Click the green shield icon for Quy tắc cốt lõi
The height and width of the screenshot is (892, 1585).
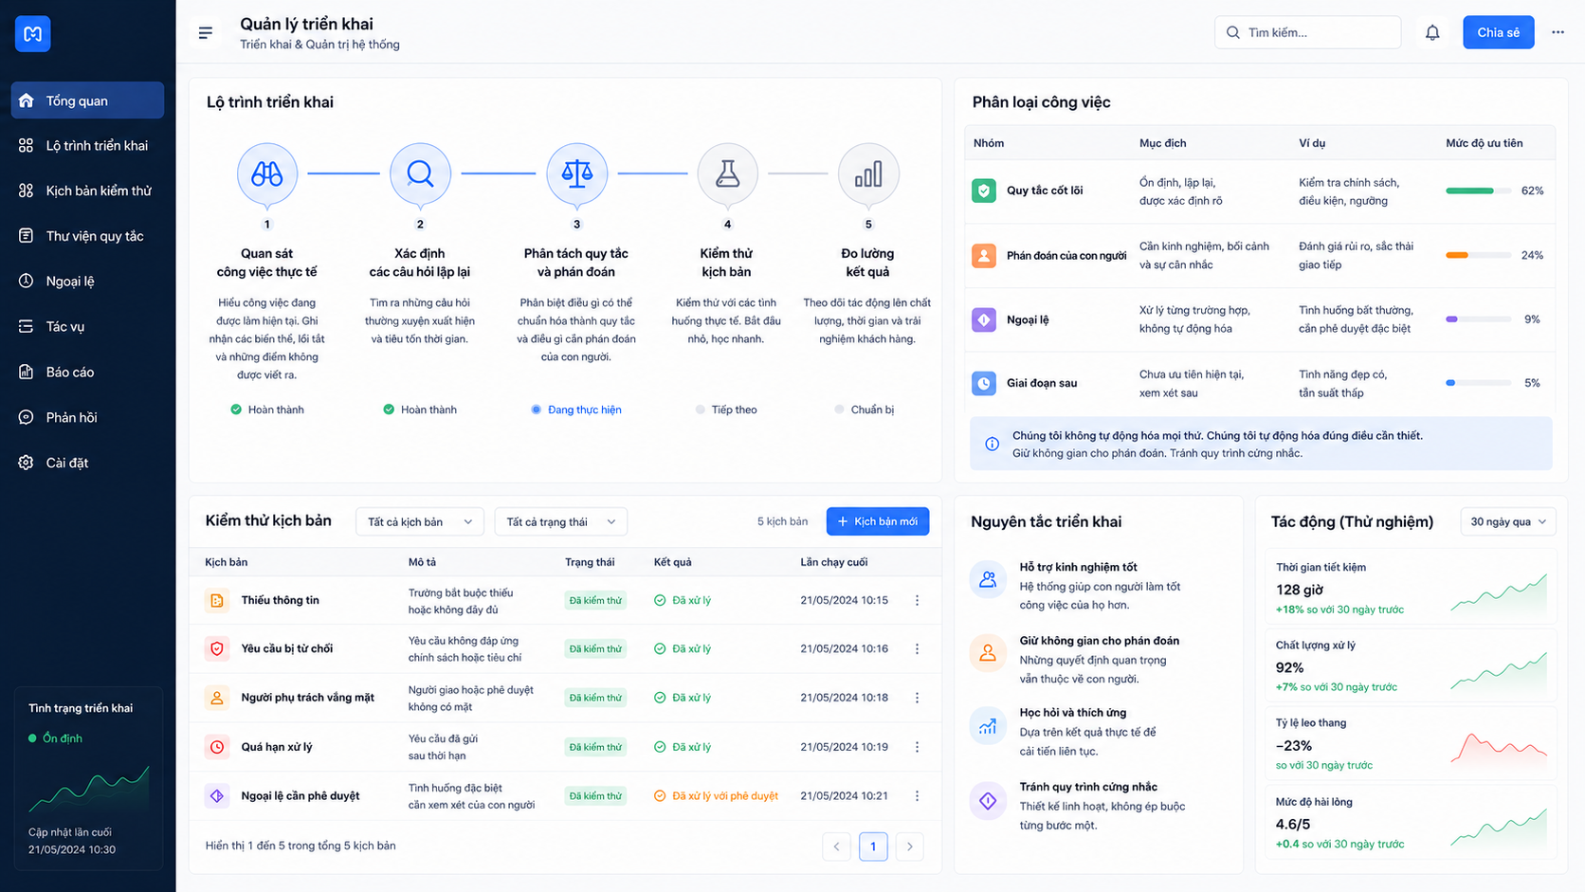click(984, 191)
